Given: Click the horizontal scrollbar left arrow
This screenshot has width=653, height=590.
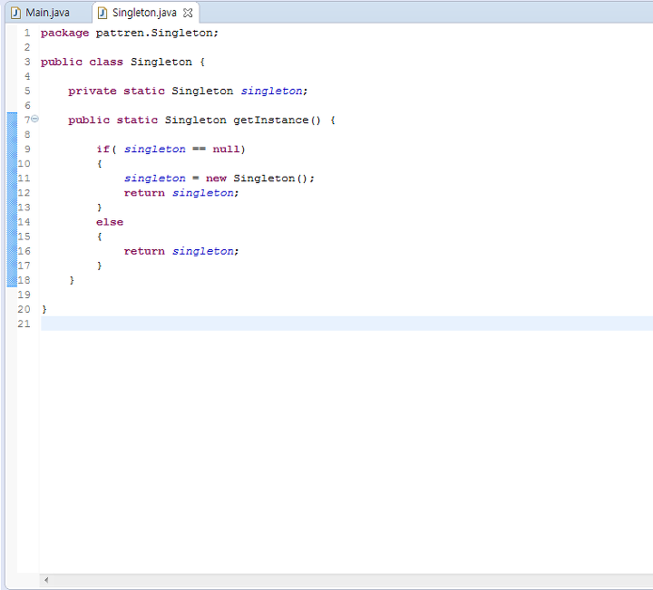Looking at the screenshot, I should pos(46,580).
